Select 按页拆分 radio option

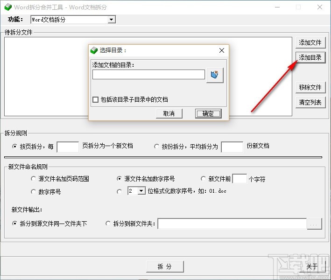pyautogui.click(x=14, y=146)
